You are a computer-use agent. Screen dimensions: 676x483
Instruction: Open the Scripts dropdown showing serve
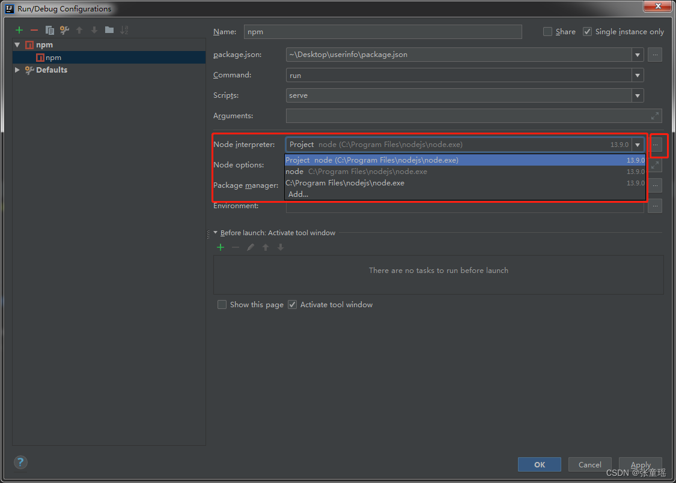point(637,95)
